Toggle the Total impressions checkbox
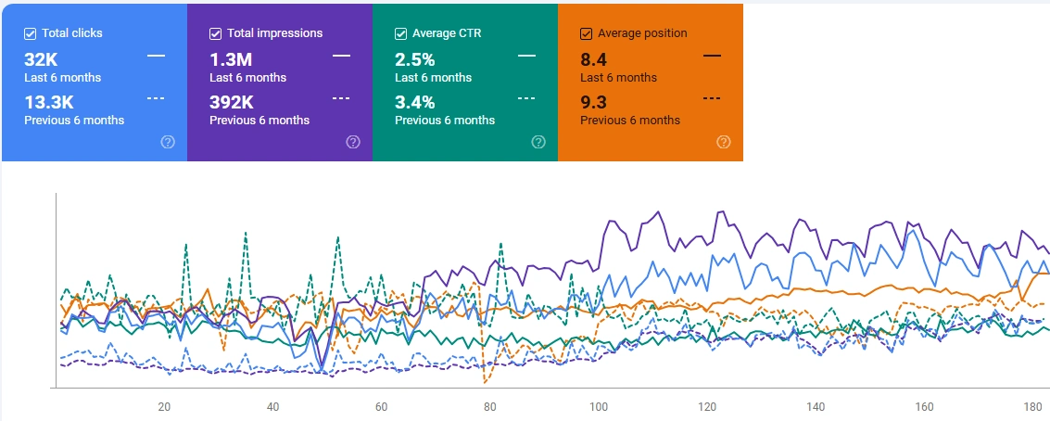1050x421 pixels. click(216, 33)
